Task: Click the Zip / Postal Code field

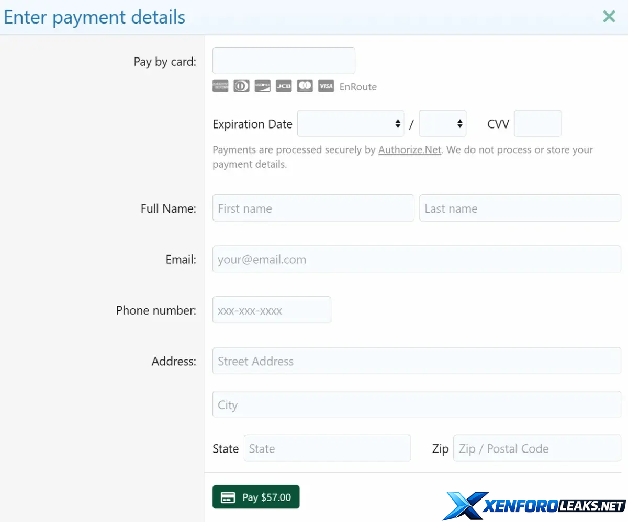Action: 536,448
